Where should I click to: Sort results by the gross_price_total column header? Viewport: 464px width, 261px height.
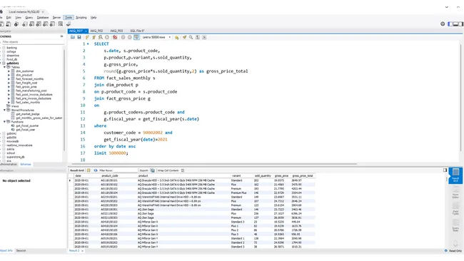(303, 176)
